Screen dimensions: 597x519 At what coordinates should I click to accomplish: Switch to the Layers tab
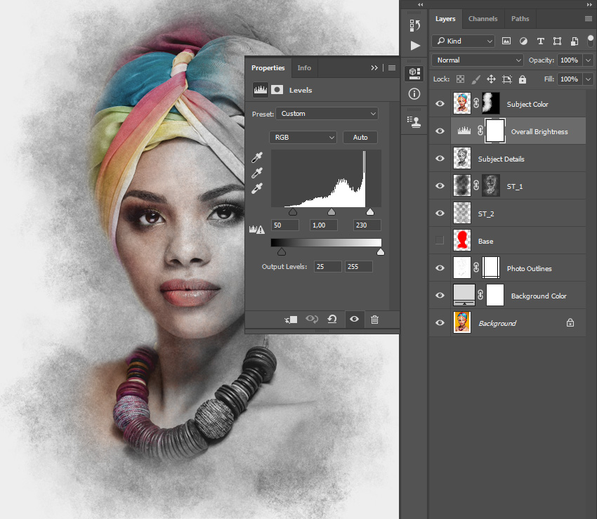[445, 19]
